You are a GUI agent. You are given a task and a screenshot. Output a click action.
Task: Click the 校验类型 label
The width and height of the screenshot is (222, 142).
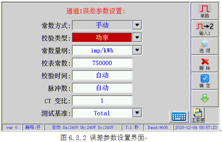click(56, 38)
